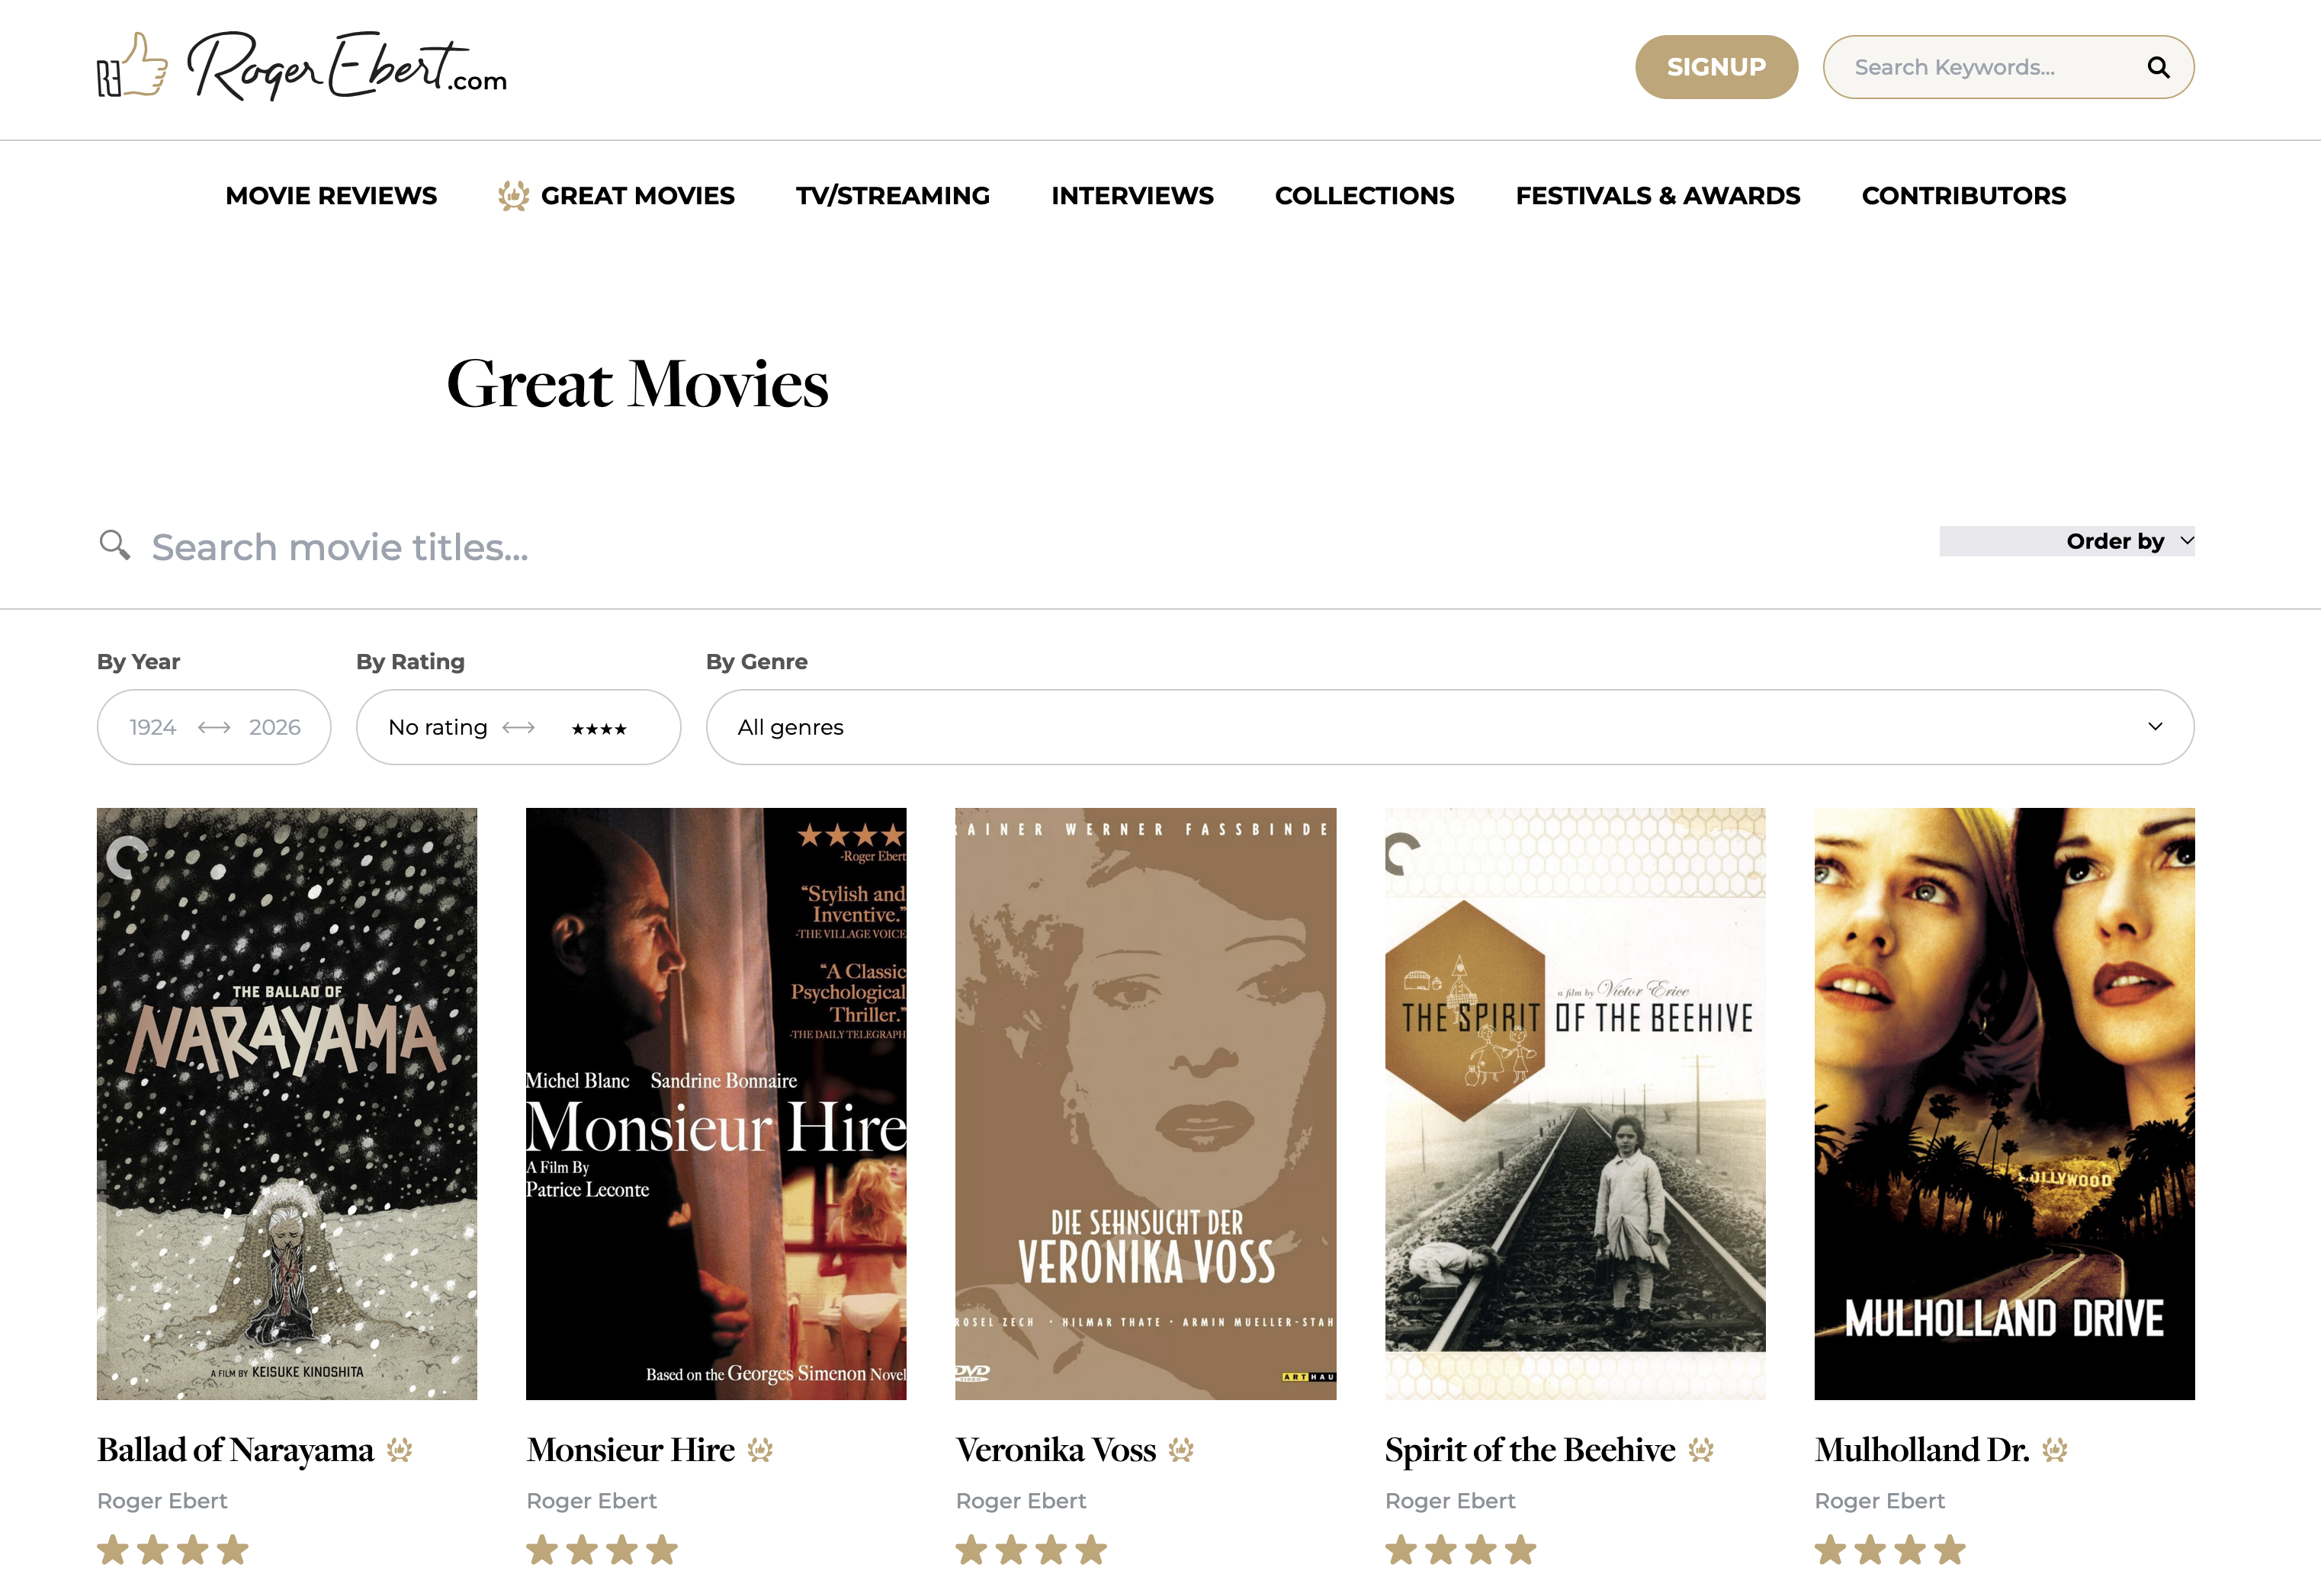
Task: Click the magnifier icon beside movie titles search
Action: [x=115, y=545]
